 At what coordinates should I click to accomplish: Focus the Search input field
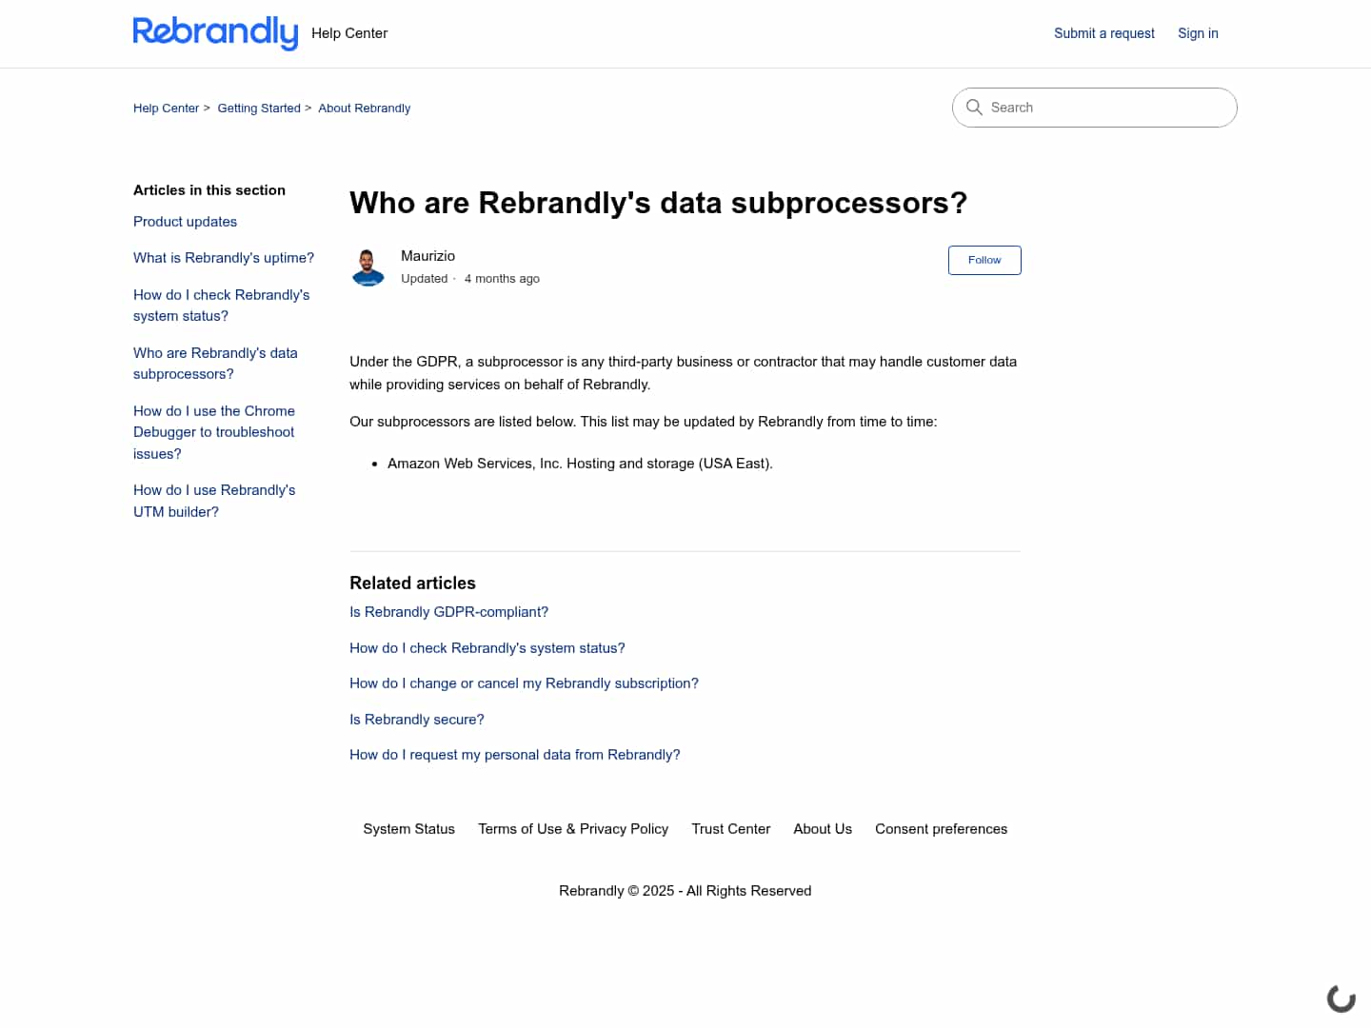tap(1104, 108)
